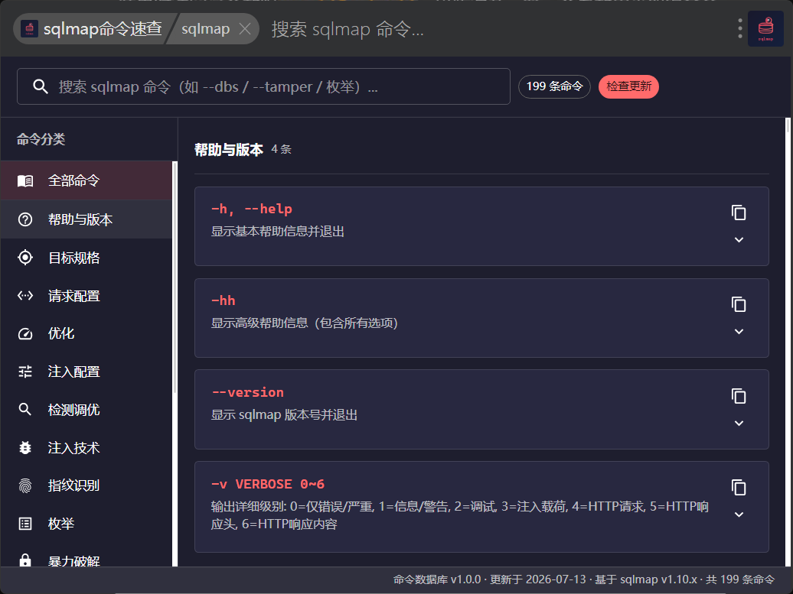Focus the 搜索 sqlmap 命令 search field
This screenshot has width=793, height=594.
tap(263, 86)
